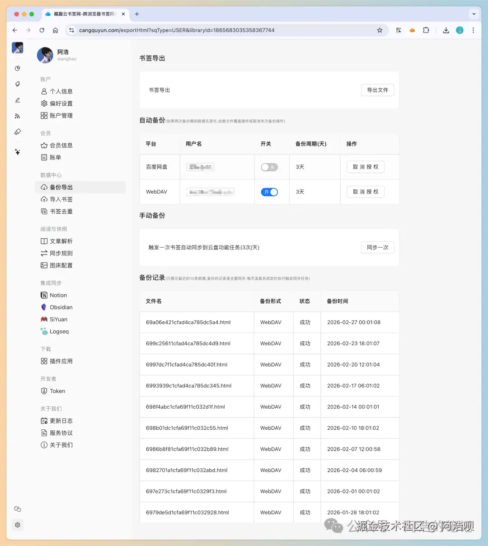The width and height of the screenshot is (488, 546).
Task: Click the small avatar in left rail
Action: (18, 48)
